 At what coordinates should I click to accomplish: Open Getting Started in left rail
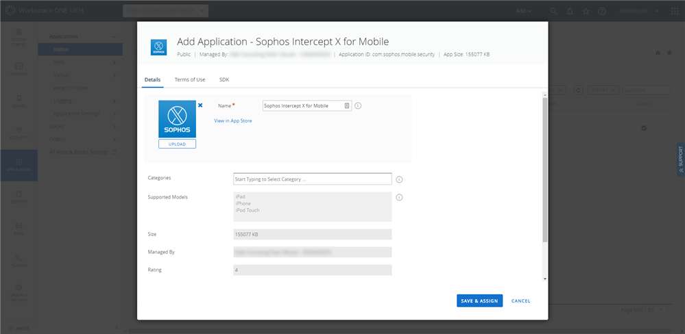(x=19, y=38)
